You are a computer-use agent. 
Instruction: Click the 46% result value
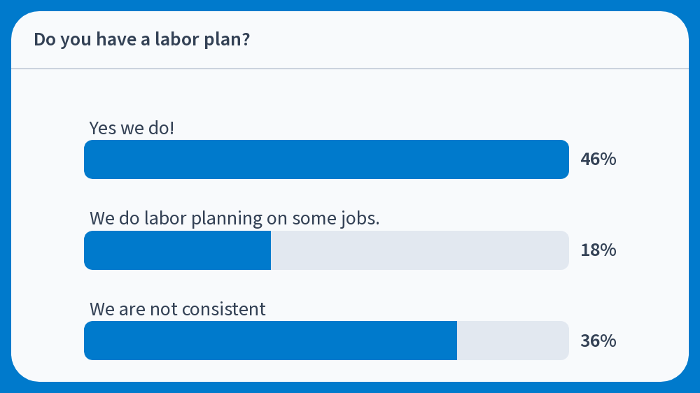(598, 159)
